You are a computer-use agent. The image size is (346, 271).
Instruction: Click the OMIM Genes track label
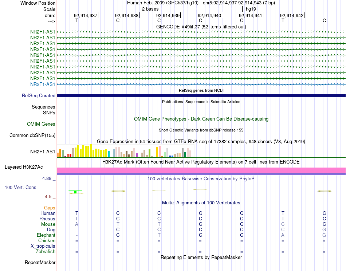[x=41, y=124]
